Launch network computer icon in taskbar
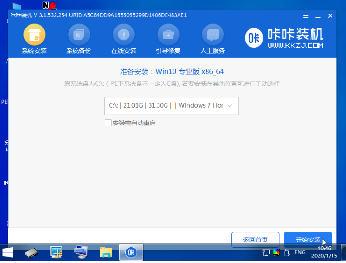The image size is (346, 263). pos(56,253)
